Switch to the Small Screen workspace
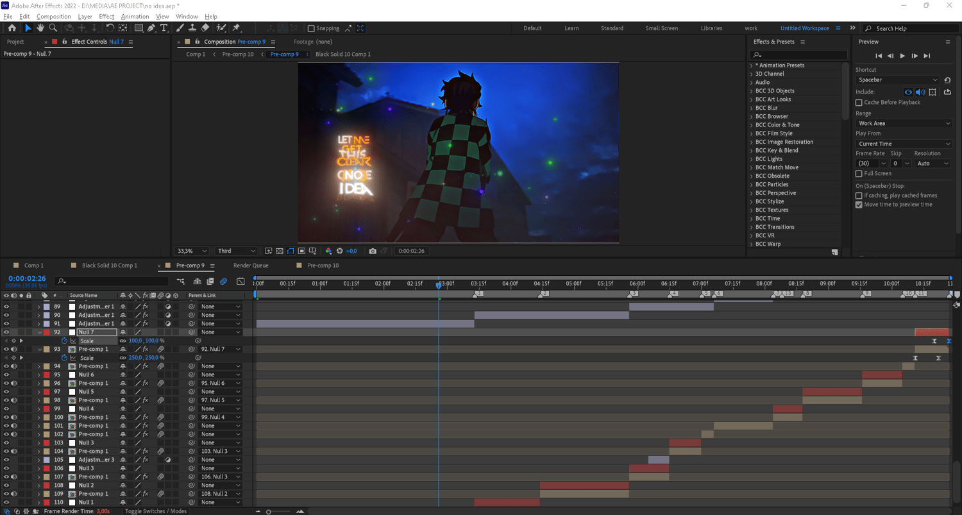 661,28
